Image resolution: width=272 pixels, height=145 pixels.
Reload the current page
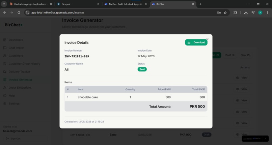click(x=19, y=12)
